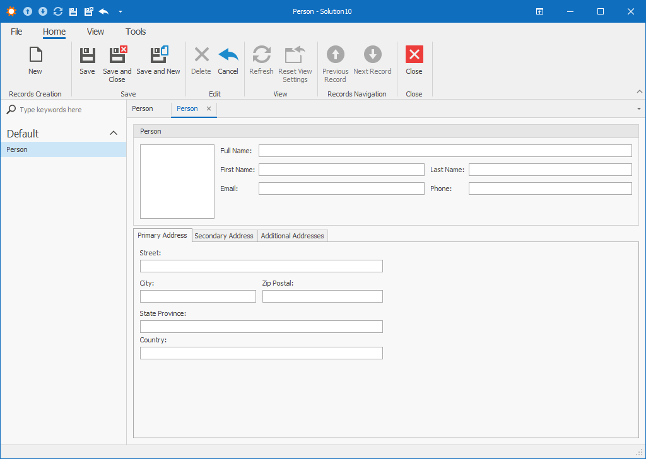Click the window resize grip in the status bar
646x459 pixels.
click(639, 452)
